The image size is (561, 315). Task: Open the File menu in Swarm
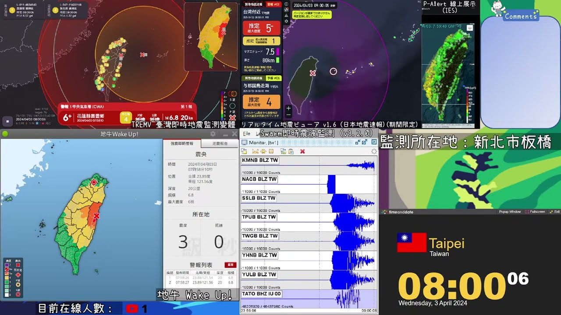247,133
